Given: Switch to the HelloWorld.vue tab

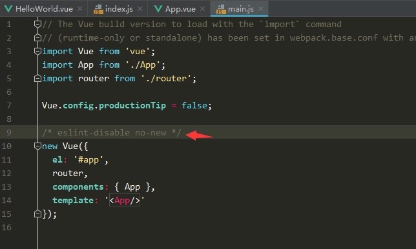Looking at the screenshot, I should pyautogui.click(x=44, y=9).
